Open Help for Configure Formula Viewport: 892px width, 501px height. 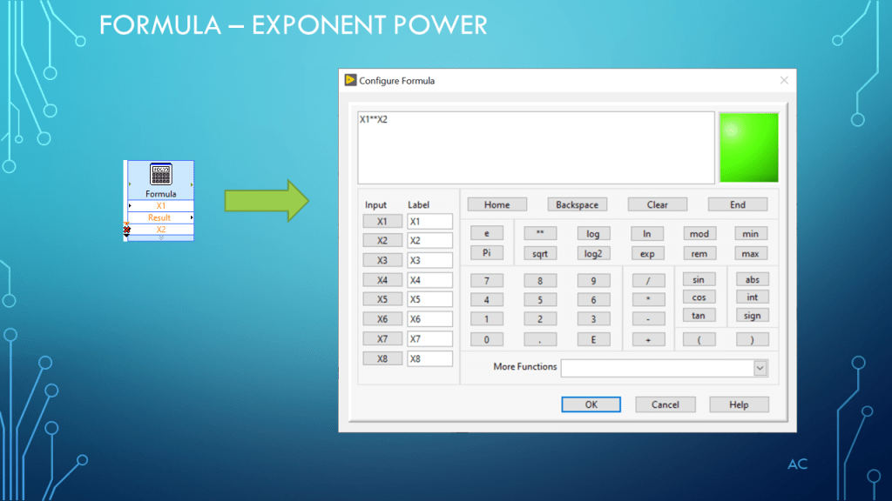coord(739,404)
